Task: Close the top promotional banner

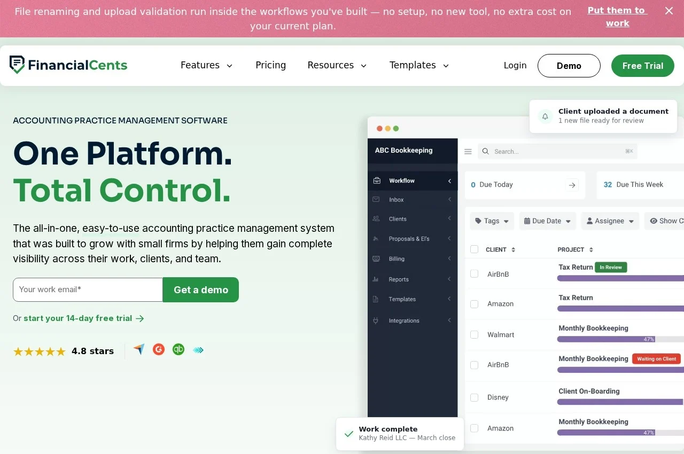Action: click(x=669, y=11)
